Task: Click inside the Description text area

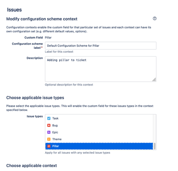Action: [x=101, y=69]
